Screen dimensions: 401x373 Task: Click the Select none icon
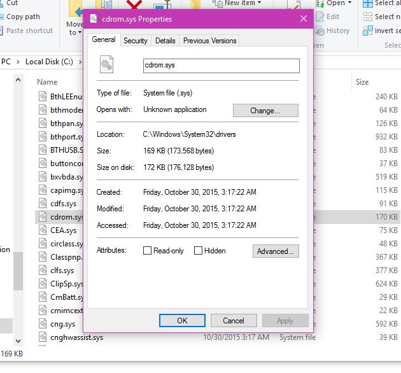[x=368, y=17]
